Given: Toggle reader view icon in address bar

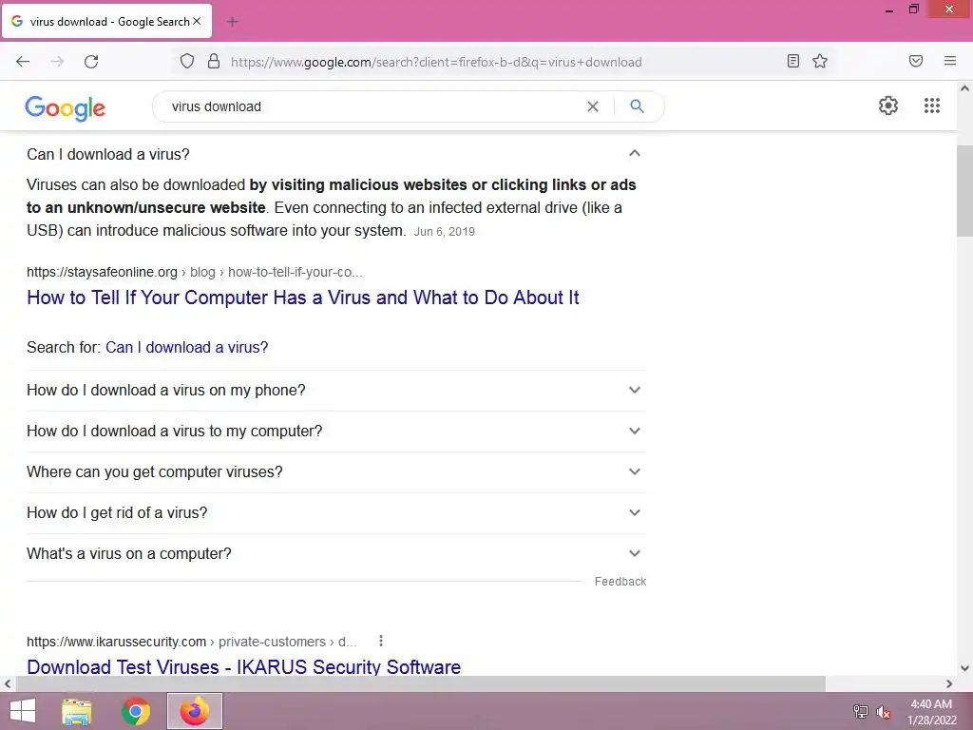Looking at the screenshot, I should click(x=792, y=61).
